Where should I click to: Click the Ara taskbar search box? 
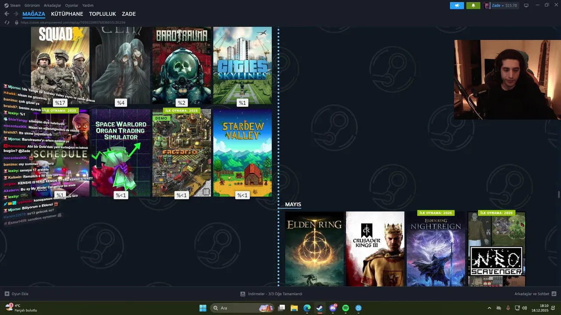coord(242,308)
